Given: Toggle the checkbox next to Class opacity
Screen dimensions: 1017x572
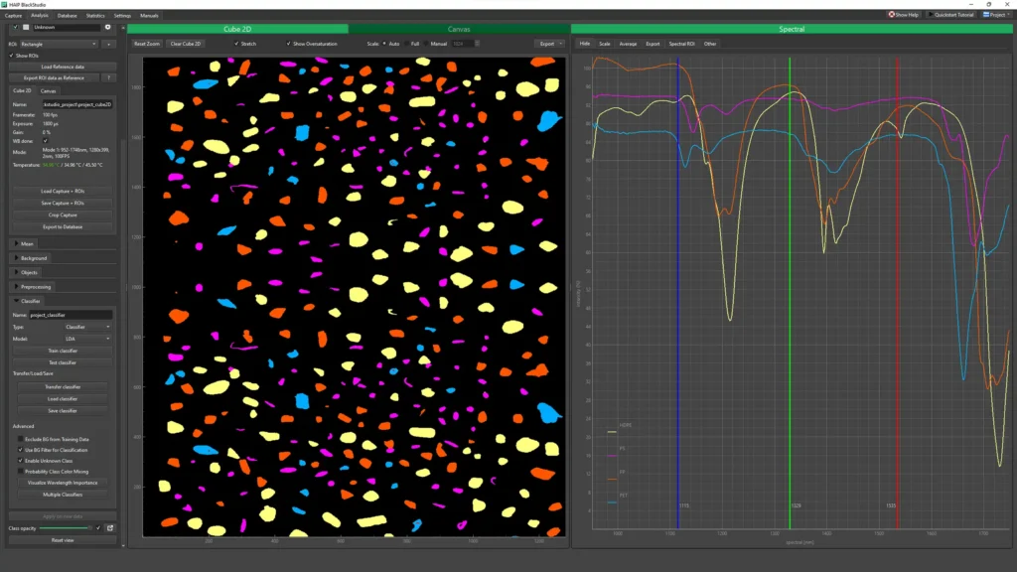Looking at the screenshot, I should tap(98, 528).
